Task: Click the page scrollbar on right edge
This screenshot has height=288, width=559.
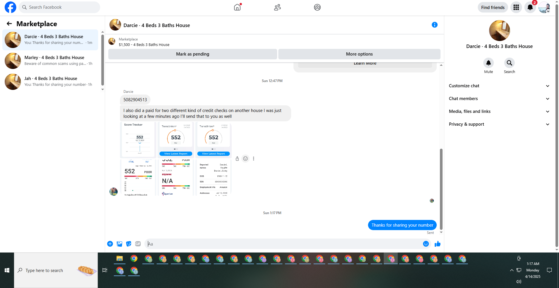Action: [x=557, y=125]
